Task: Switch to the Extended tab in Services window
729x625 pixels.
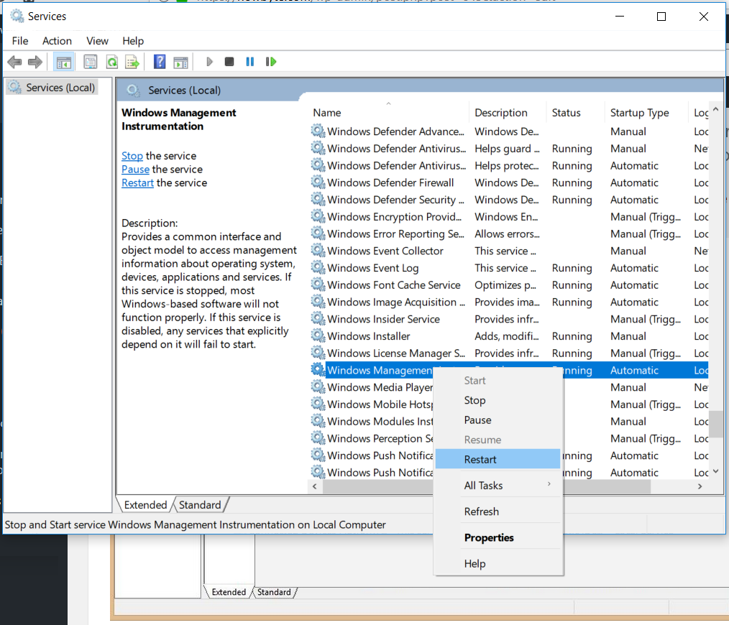Action: coord(145,504)
